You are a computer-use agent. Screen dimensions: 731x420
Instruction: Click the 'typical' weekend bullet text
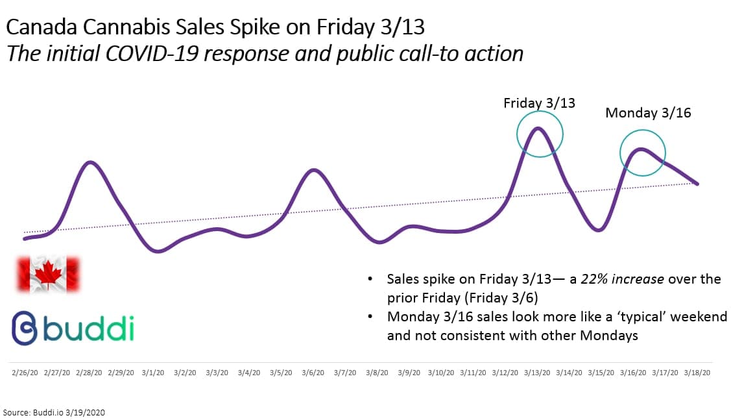click(x=557, y=326)
